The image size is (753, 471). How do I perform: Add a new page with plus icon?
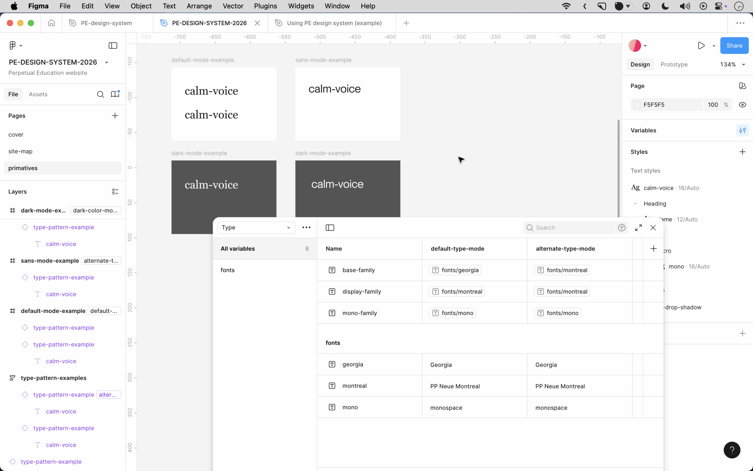(x=115, y=116)
